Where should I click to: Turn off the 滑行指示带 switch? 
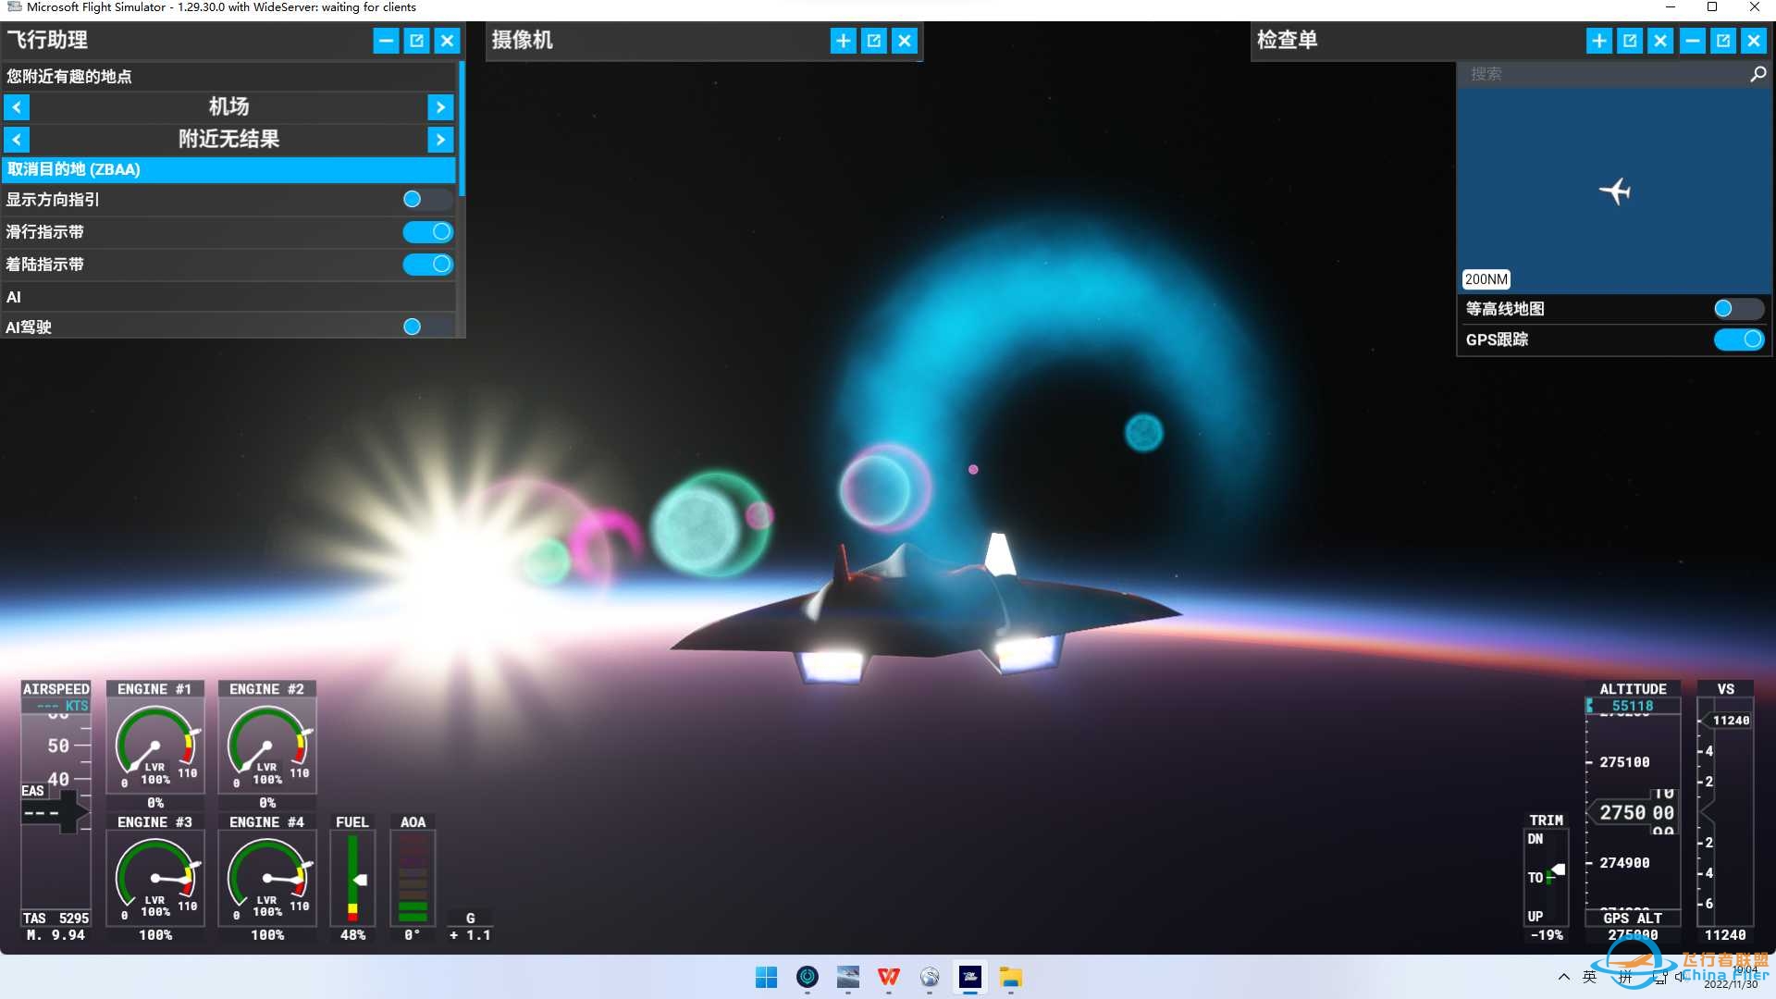427,231
